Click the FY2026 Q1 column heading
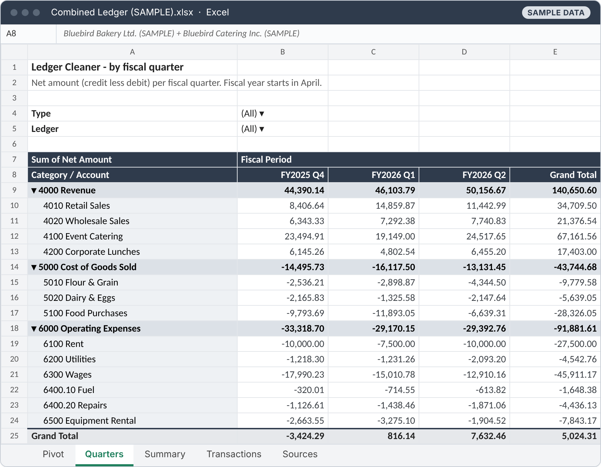The image size is (601, 467). [374, 175]
